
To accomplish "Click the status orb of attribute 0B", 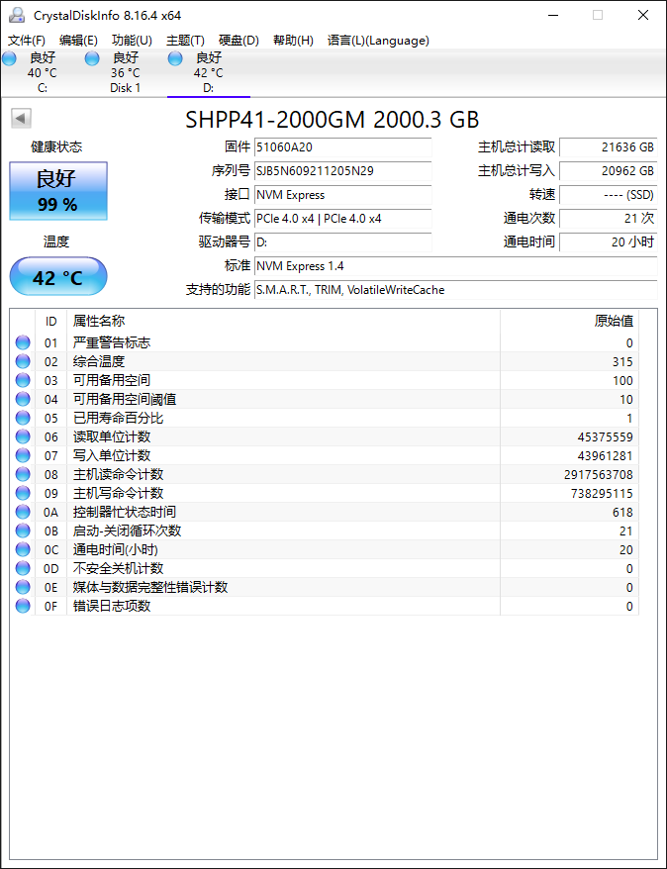I will [23, 531].
